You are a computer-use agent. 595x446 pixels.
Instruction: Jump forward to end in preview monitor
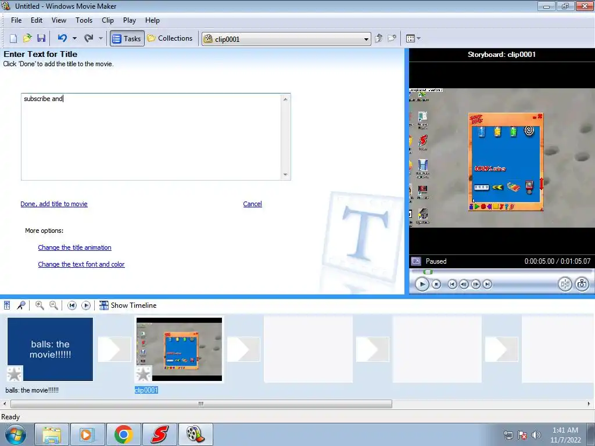pyautogui.click(x=488, y=284)
